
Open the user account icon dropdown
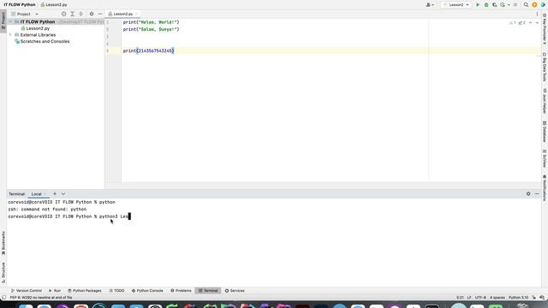(430, 5)
